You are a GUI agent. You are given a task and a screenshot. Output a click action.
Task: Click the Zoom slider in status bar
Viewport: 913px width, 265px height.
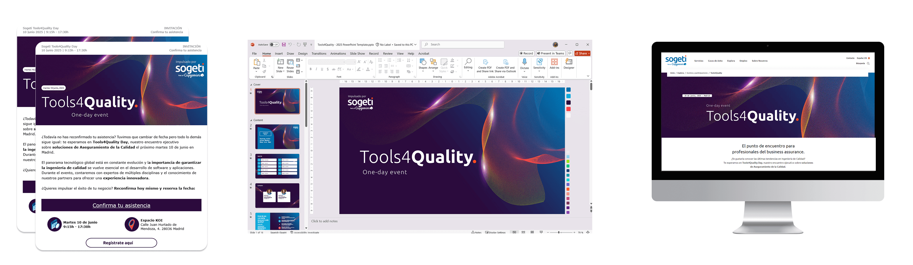click(x=561, y=233)
